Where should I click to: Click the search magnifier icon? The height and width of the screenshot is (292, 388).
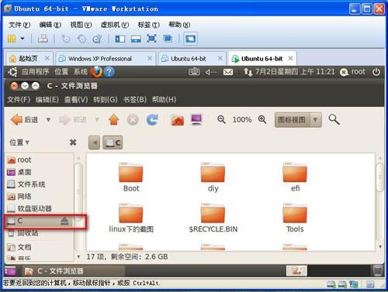point(334,120)
